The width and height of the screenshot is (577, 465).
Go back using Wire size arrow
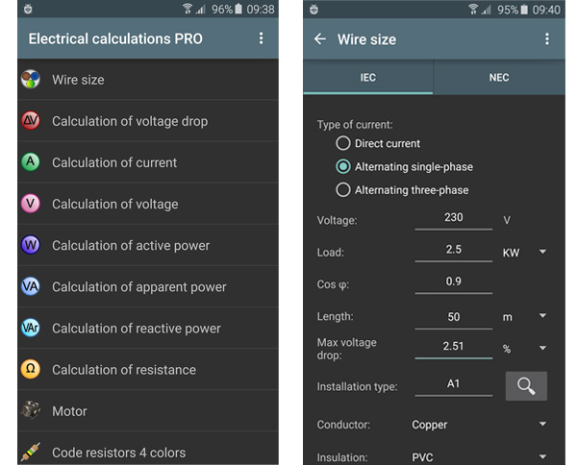(x=320, y=39)
